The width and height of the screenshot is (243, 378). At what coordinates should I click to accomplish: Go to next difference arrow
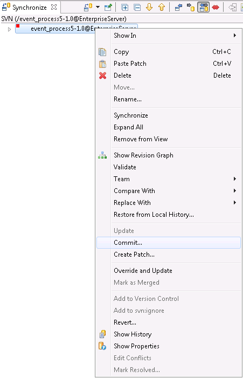point(149,7)
